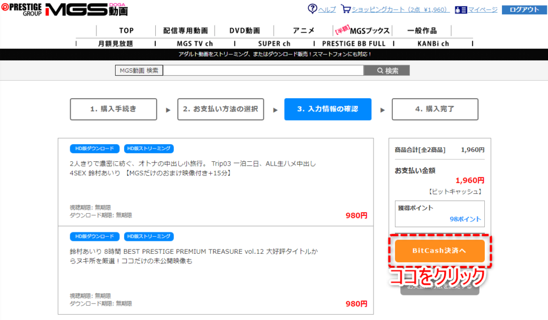The height and width of the screenshot is (320, 548).
Task: Open the 配信専用動画 menu
Action: tap(185, 30)
